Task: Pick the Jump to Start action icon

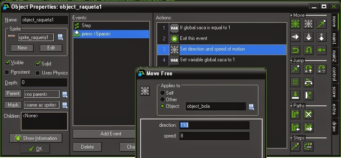Action: [x=309, y=69]
